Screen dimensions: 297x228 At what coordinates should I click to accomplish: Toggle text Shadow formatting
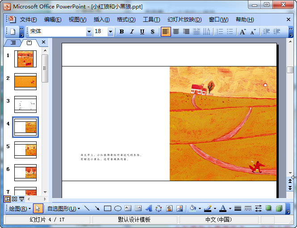[152, 32]
